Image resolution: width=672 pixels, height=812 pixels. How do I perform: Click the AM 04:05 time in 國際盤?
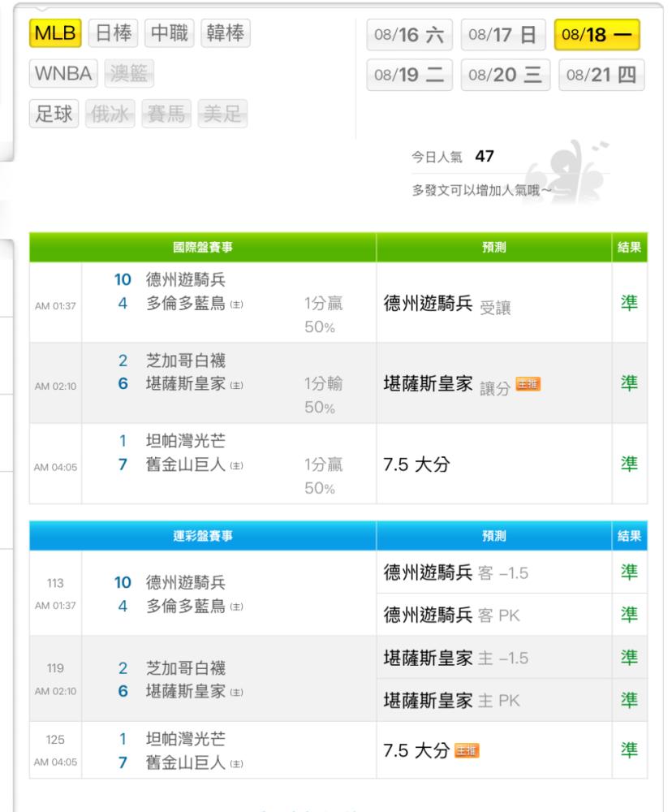pos(55,467)
